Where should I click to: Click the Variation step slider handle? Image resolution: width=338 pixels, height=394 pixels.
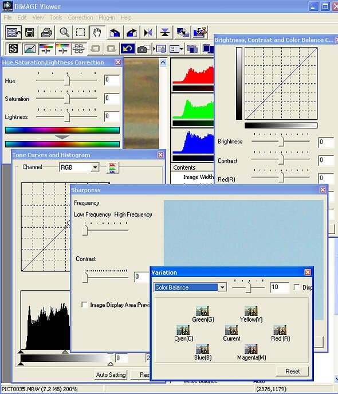[249, 287]
